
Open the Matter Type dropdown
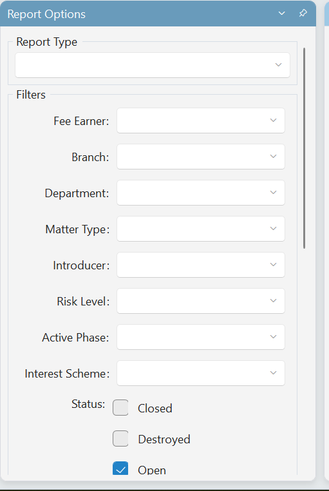274,229
